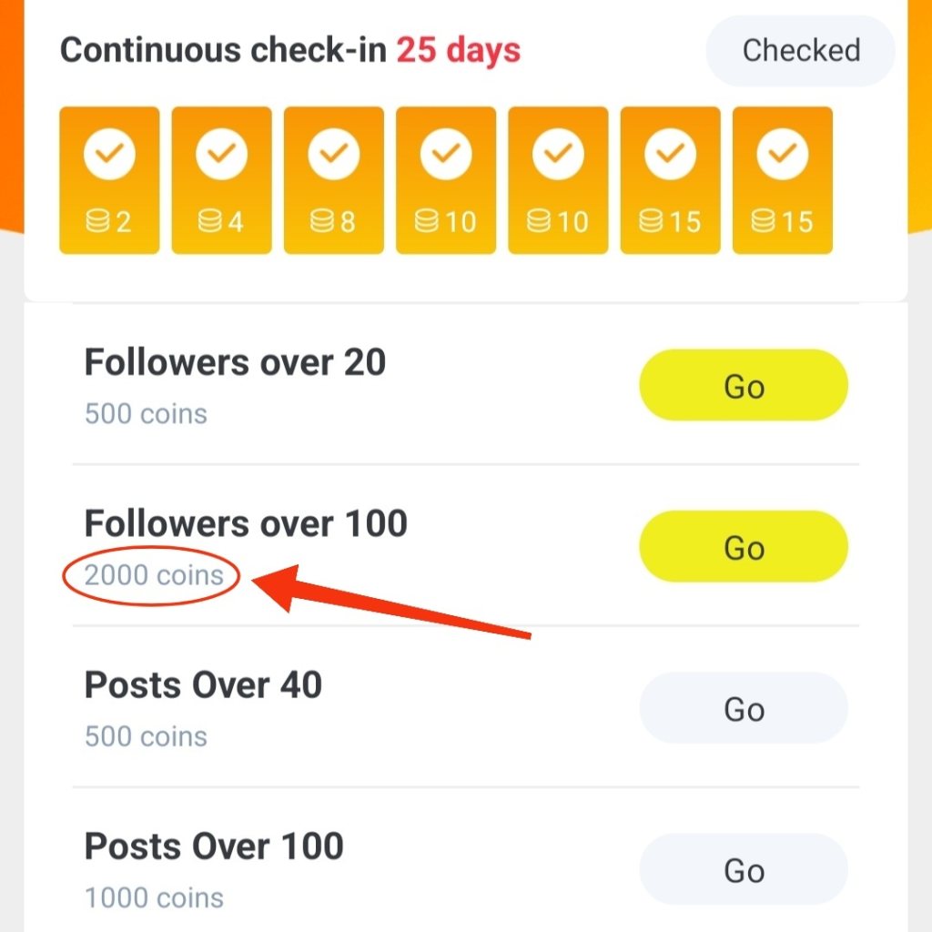Select the 2-coin check-in day card
This screenshot has height=932, width=932.
[x=109, y=180]
